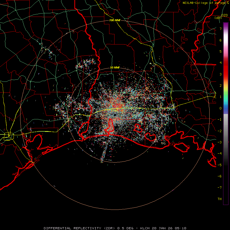Click the "[dB]" units label
Viewport: 230px width, 230px height.
[x=218, y=18]
